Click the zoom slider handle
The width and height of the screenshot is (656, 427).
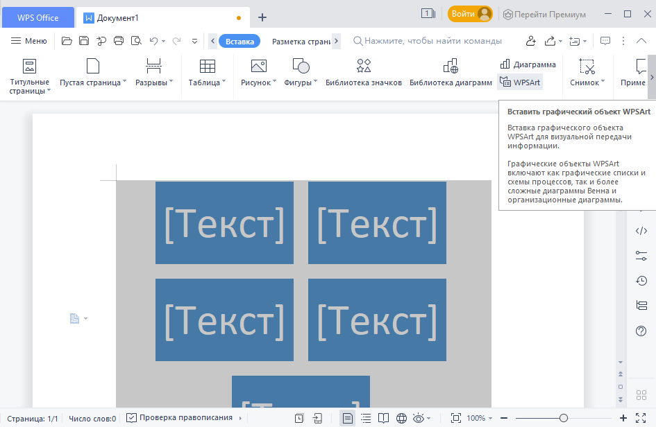(x=564, y=418)
